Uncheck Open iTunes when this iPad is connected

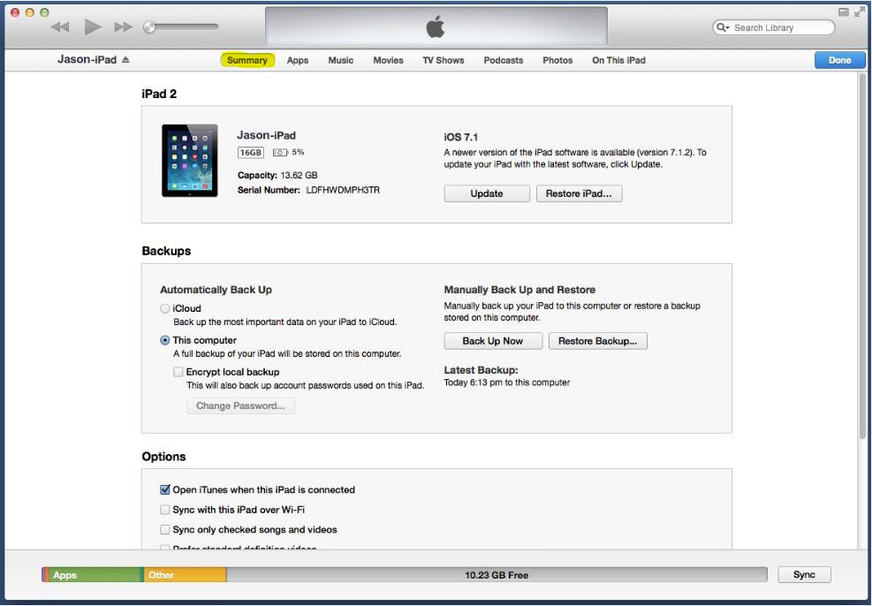(x=164, y=489)
